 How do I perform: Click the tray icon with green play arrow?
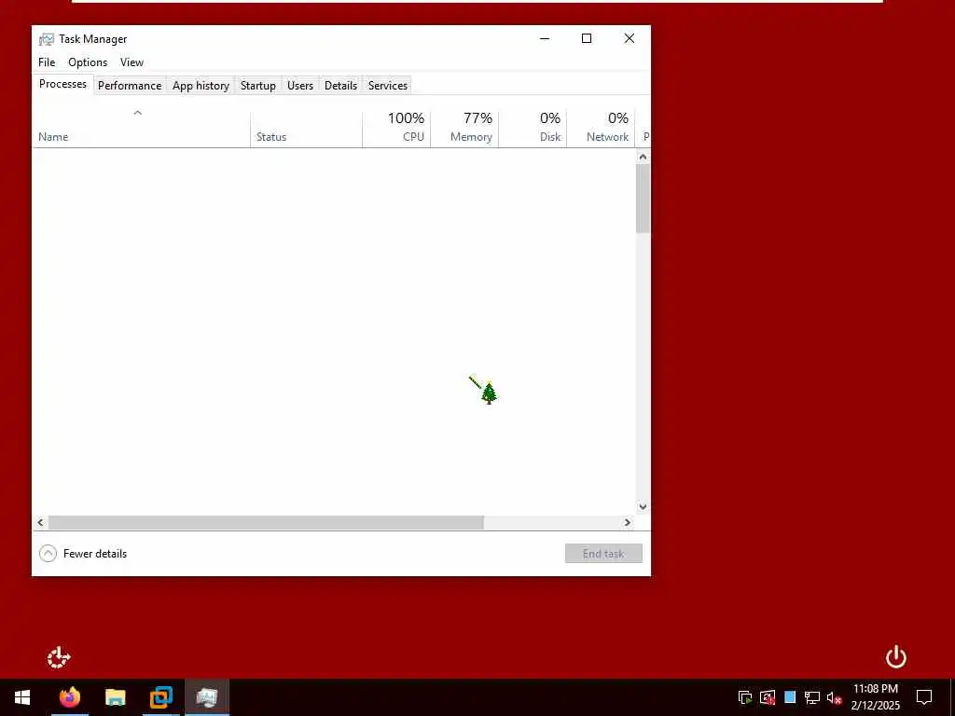[745, 697]
